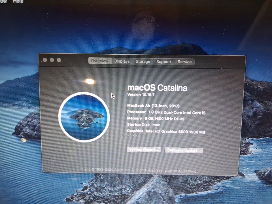Viewport: 272px width, 204px height.
Task: Open the Displays tab
Action: [122, 61]
